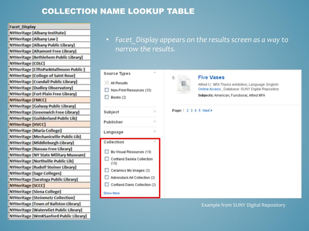
Task: Select the NYHeritage [Guilderland Public Lib] row
Action: tap(49, 118)
